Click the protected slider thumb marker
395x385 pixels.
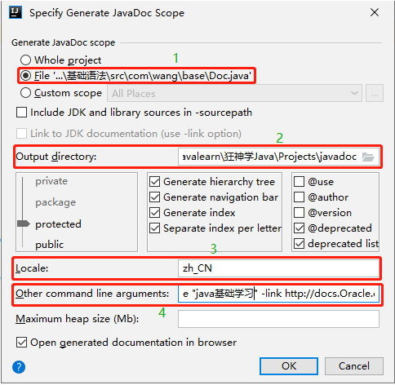pos(24,223)
